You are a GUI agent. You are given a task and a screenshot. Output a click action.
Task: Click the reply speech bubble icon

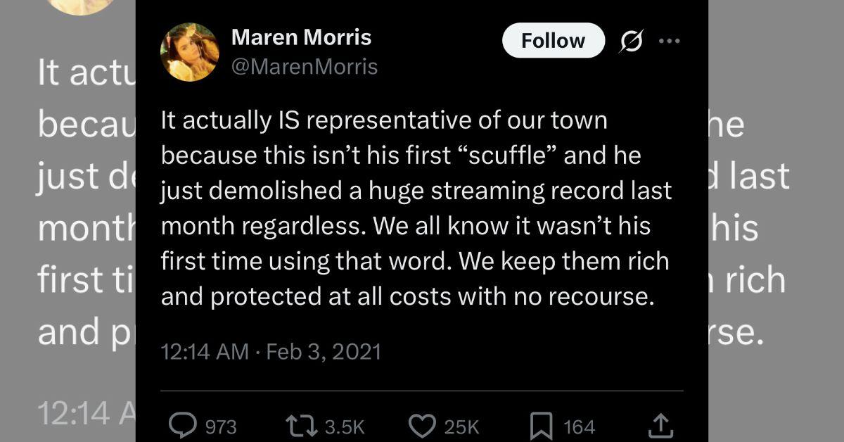click(184, 425)
